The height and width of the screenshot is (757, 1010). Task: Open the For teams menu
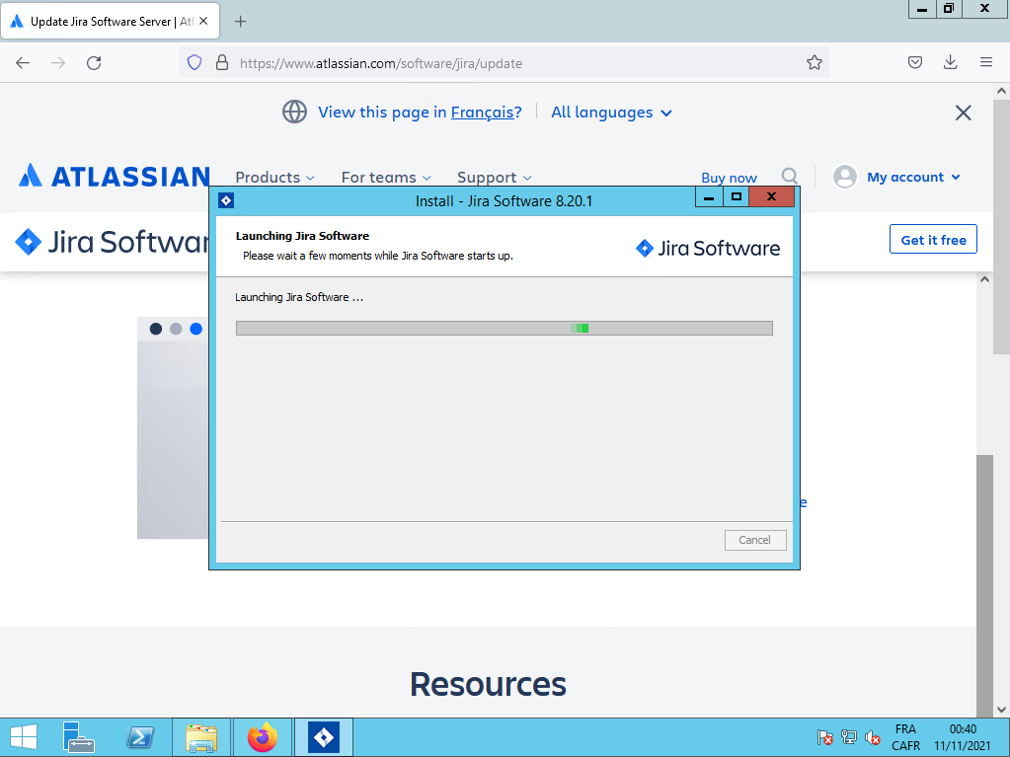point(386,178)
